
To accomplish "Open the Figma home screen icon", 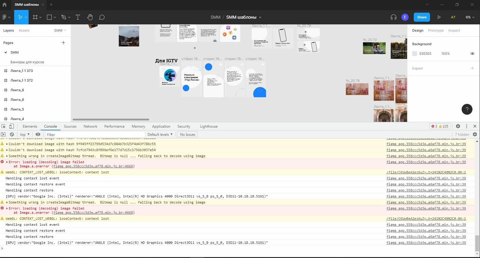I will [x=5, y=5].
